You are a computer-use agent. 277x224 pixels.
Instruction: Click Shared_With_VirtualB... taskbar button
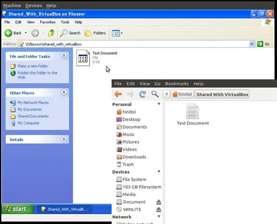(x=65, y=209)
